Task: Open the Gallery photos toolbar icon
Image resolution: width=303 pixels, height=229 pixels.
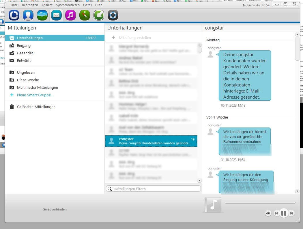Action: coord(42,15)
